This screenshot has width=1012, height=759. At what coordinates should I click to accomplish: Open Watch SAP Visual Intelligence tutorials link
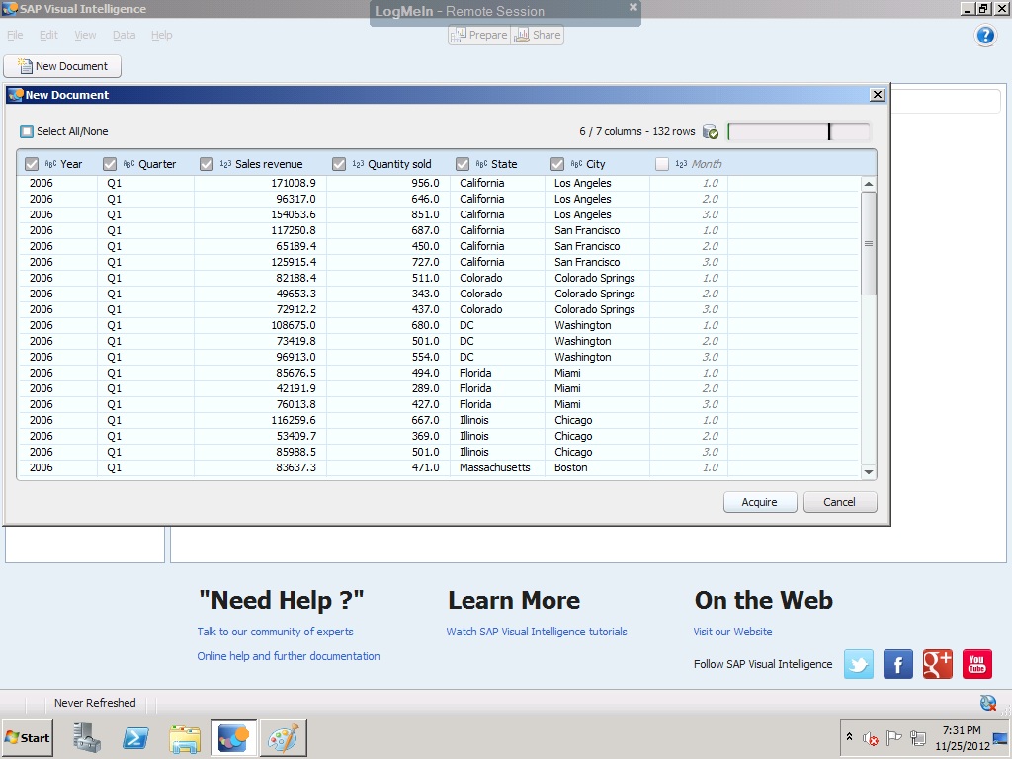pyautogui.click(x=537, y=632)
